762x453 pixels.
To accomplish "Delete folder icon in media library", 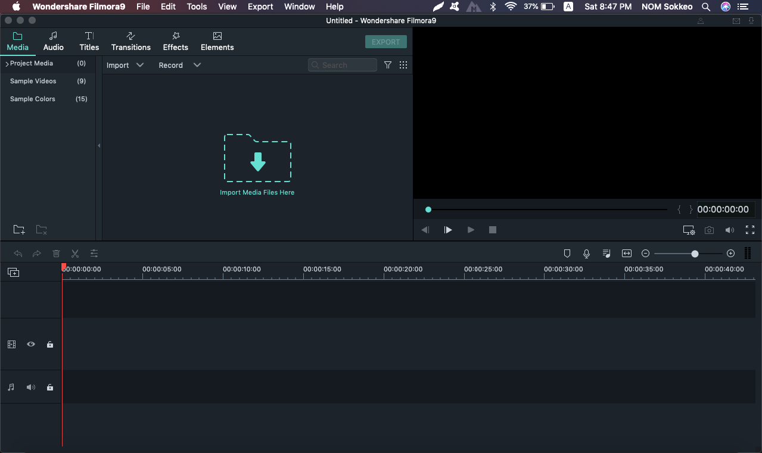I will coord(41,230).
